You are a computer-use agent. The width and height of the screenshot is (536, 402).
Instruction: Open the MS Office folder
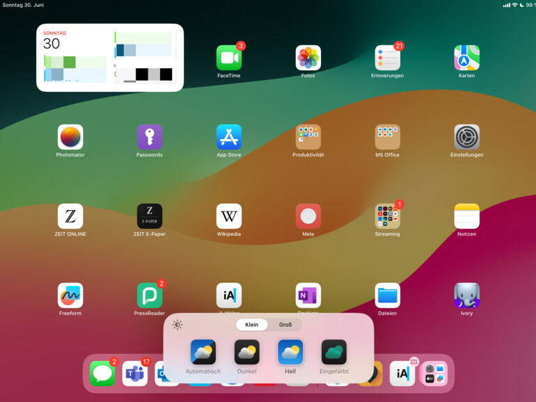(x=387, y=137)
